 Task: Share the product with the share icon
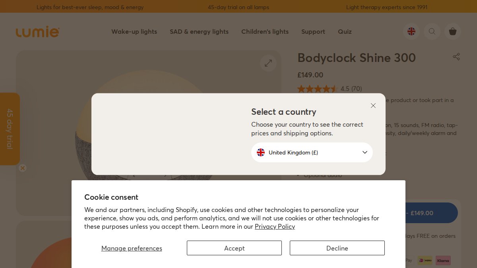(x=456, y=57)
